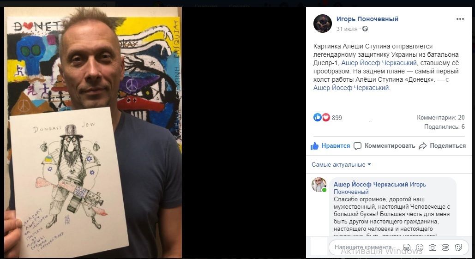Click Поделиться to share the post
This screenshot has height=259, width=475.
click(x=442, y=146)
